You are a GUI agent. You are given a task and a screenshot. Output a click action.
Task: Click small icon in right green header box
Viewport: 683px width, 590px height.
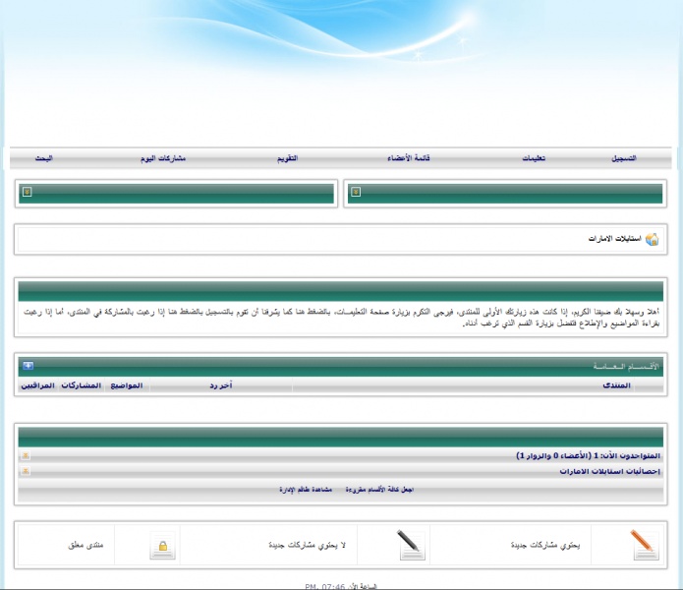point(356,192)
